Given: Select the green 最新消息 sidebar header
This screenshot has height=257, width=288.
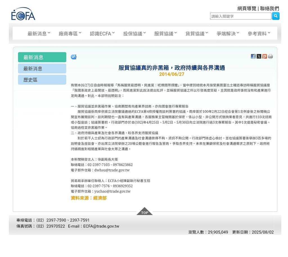Looking at the screenshot, I should click(42, 57).
